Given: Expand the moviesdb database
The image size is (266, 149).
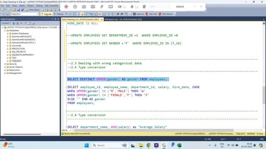Looking at the screenshot, I should pos(7,46).
